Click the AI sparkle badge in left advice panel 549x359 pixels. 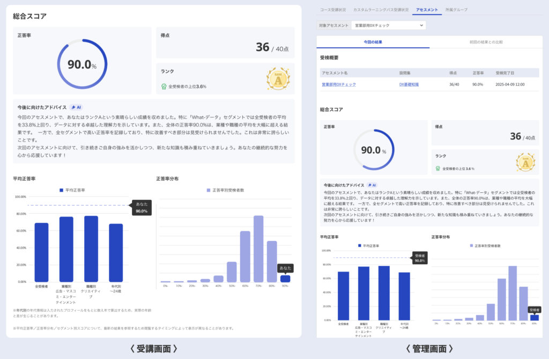point(77,107)
